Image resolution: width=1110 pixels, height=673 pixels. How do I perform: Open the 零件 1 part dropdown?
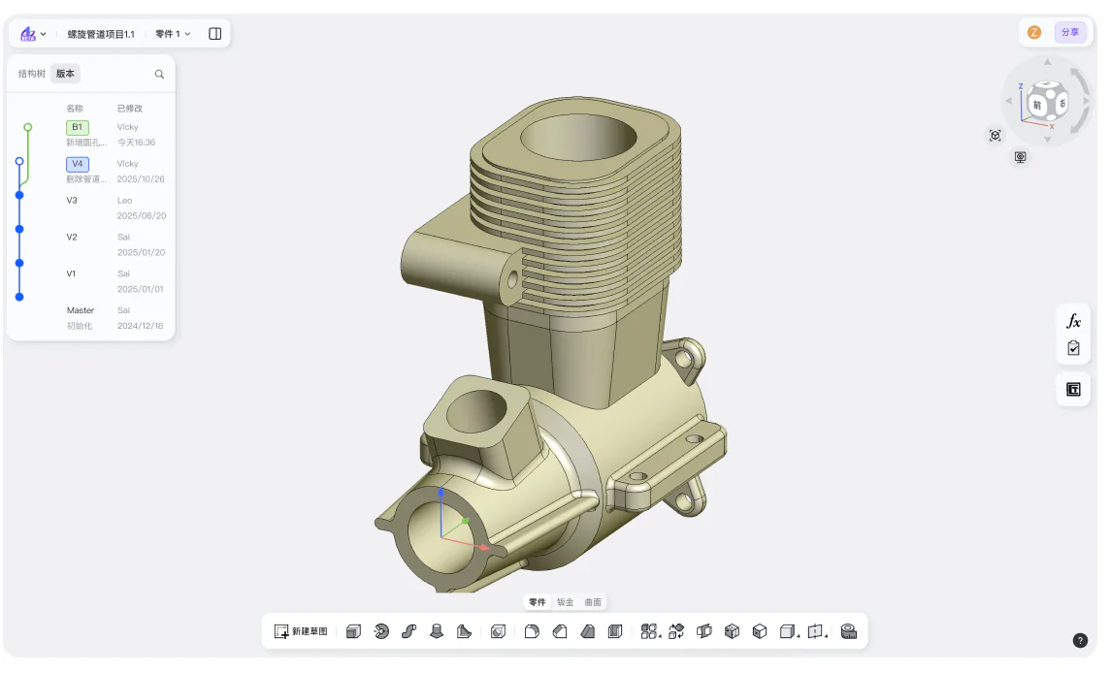tap(173, 34)
